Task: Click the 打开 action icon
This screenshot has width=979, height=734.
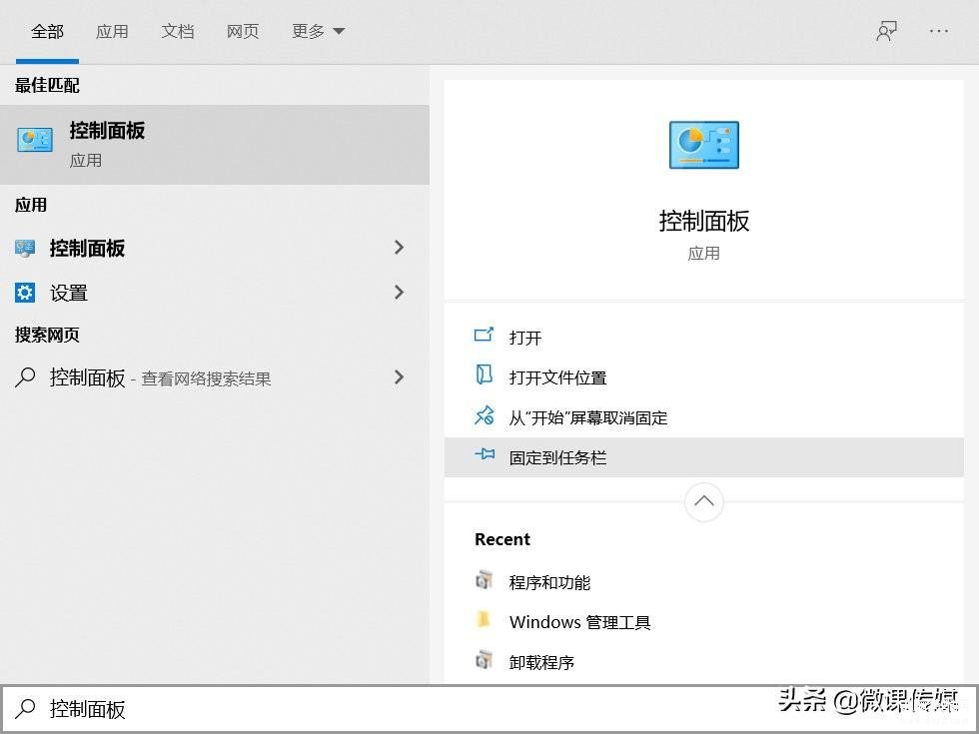Action: click(x=484, y=336)
